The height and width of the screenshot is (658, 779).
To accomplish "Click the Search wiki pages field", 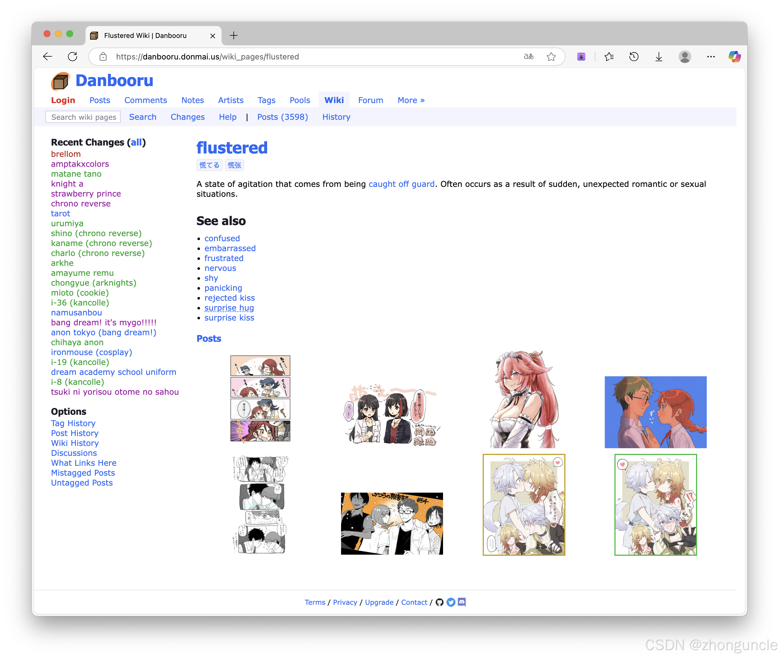I will [x=83, y=117].
